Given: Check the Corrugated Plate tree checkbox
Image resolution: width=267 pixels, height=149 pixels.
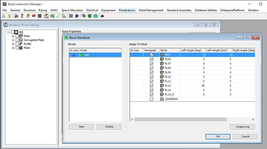Looking at the screenshot, I should [x=17, y=40].
